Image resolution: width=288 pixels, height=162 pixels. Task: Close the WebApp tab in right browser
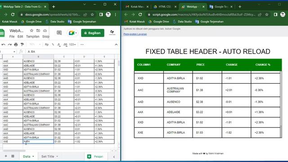click(x=203, y=7)
